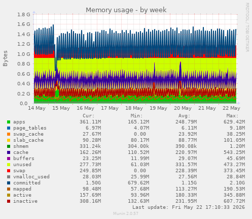Viewport: 252px width, 219px height.
Task: Click the indigo cache legend swatch
Action: [x=9, y=152]
